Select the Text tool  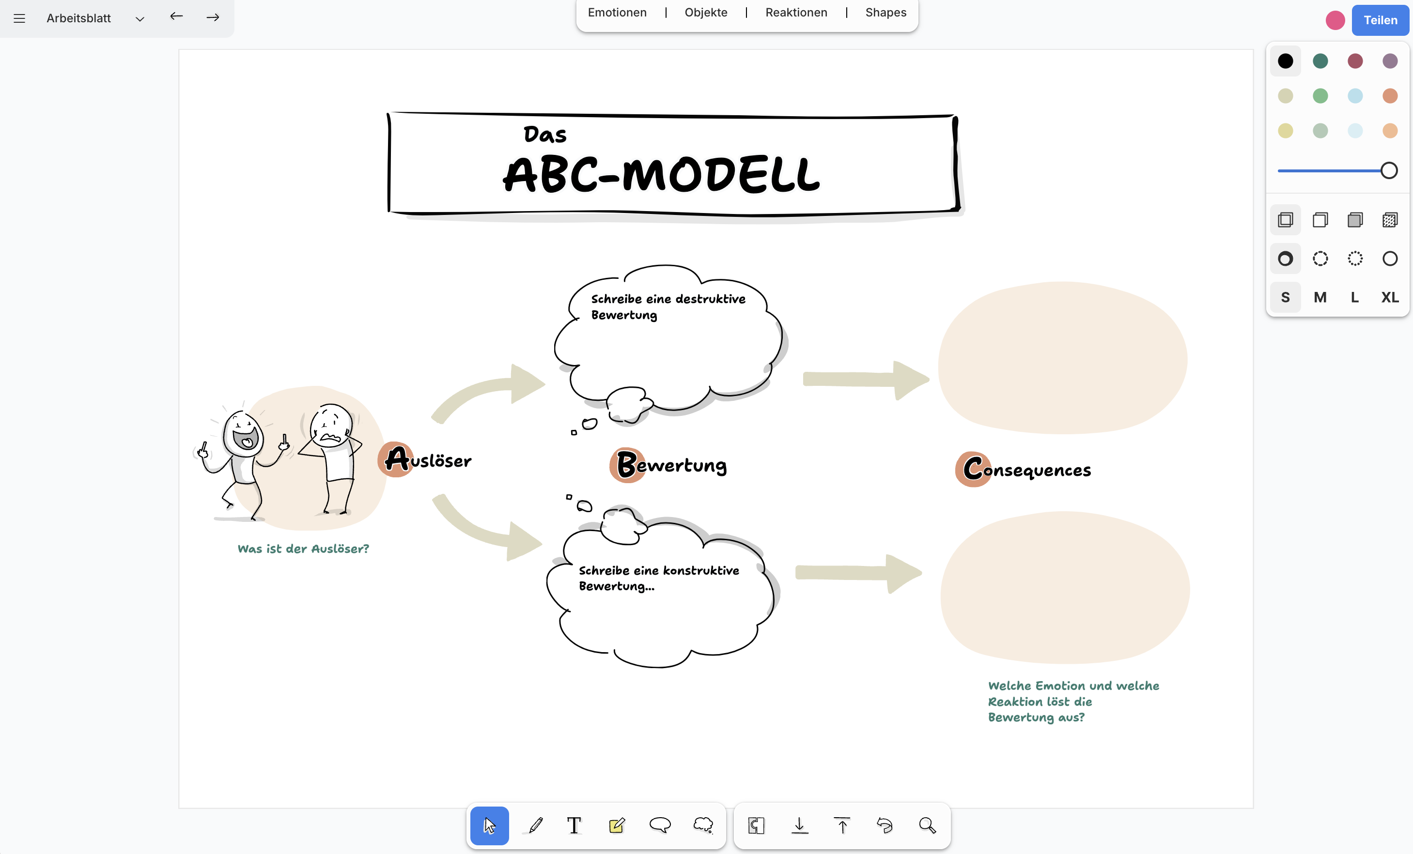(x=574, y=825)
